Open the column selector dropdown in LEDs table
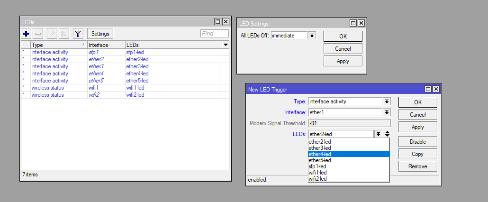This screenshot has width=488, height=202. pos(226,45)
